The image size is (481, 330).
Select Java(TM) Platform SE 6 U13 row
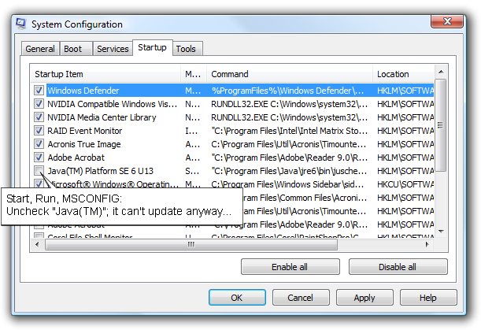click(x=100, y=171)
